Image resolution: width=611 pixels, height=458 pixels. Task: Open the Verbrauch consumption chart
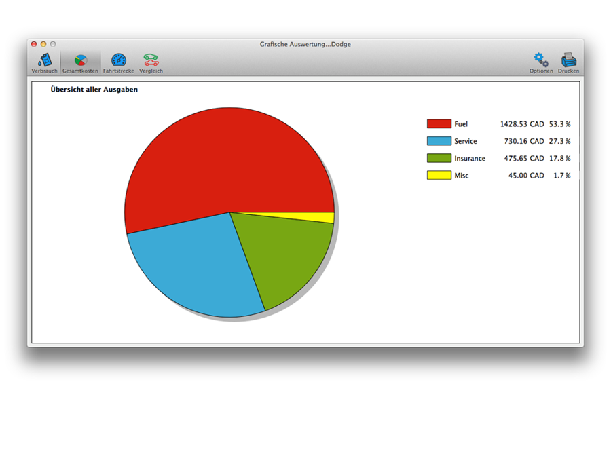[x=44, y=62]
